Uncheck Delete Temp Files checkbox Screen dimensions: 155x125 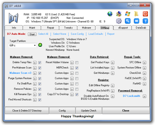tap(40, 63)
